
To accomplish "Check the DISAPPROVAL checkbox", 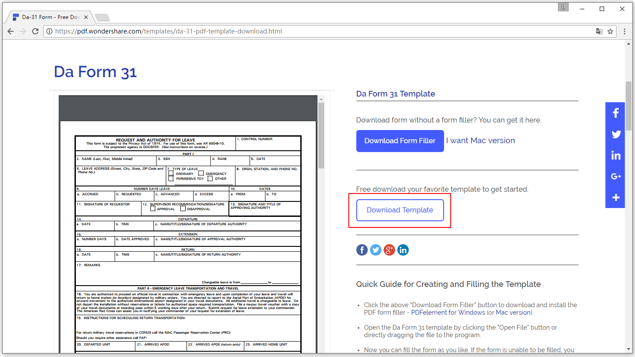I will (183, 208).
